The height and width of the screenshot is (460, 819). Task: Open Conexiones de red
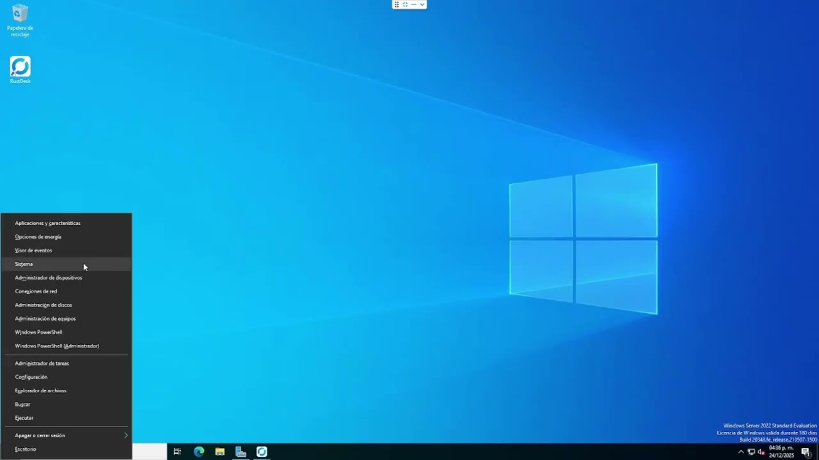click(67, 291)
